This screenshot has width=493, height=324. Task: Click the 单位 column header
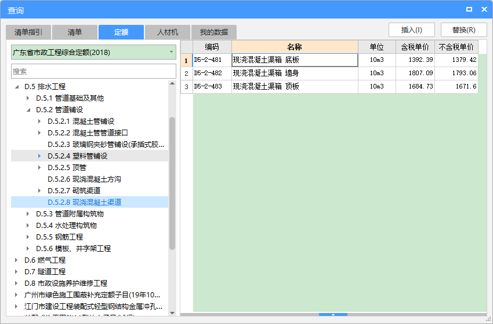coord(377,47)
